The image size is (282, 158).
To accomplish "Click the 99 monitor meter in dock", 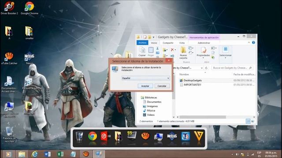I will 132,136.
